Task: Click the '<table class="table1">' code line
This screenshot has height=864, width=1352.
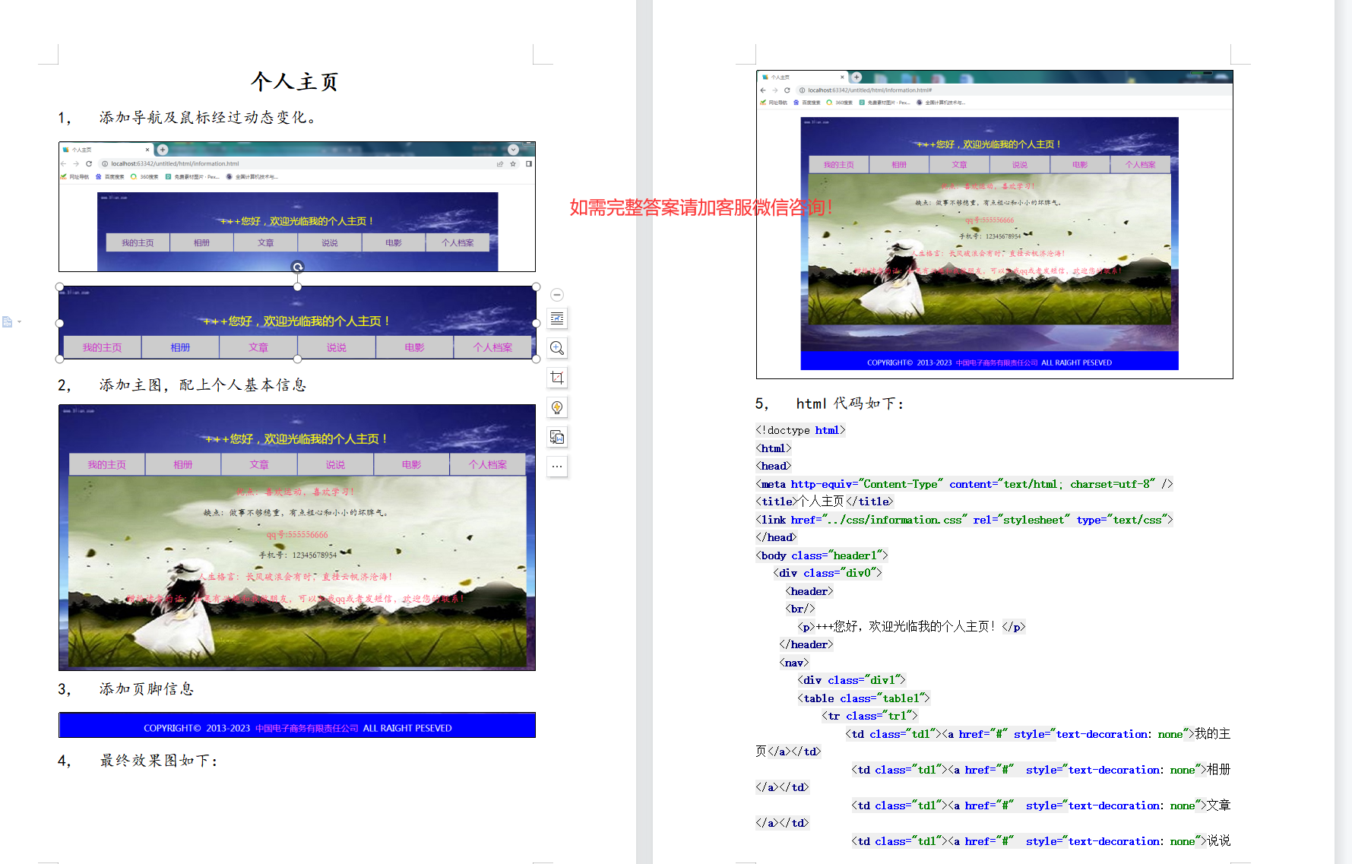Action: [x=863, y=698]
